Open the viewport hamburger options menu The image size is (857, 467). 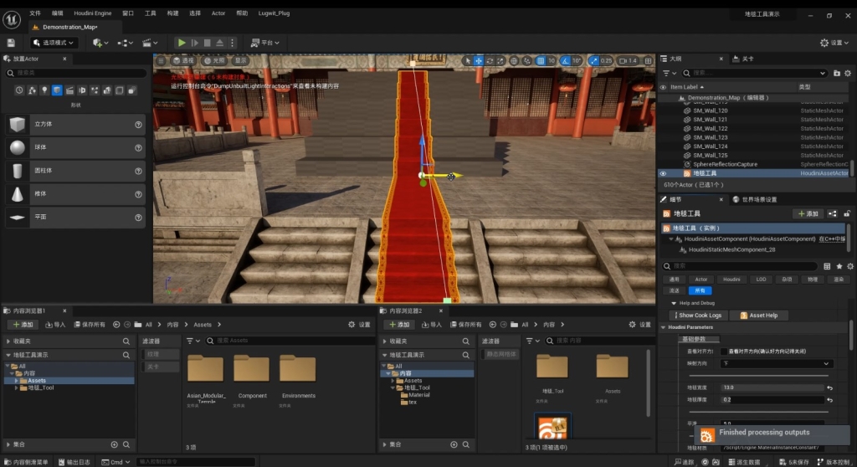(161, 61)
